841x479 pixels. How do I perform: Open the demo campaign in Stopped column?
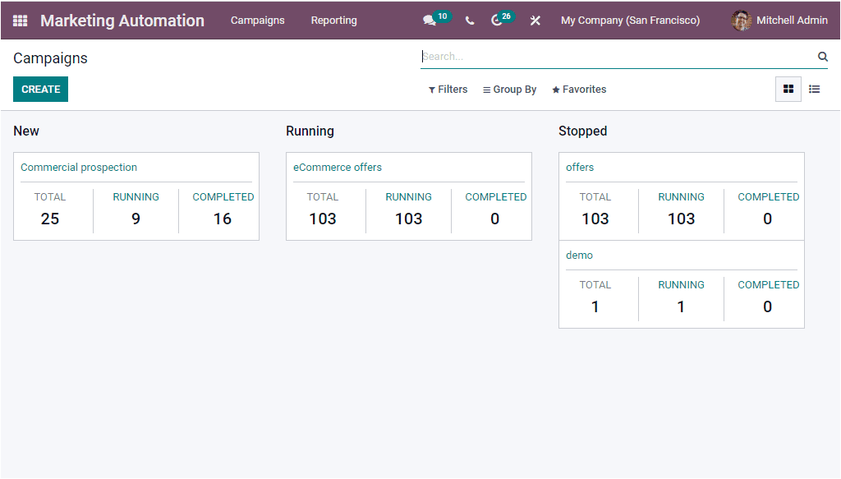pos(579,256)
